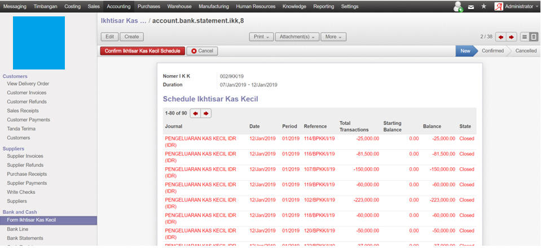The width and height of the screenshot is (541, 248).
Task: Go to previous record with left arrow
Action: tap(500, 37)
